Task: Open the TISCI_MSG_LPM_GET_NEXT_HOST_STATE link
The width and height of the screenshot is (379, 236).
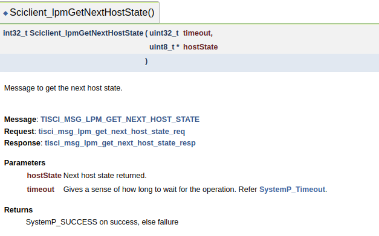Action: coord(120,120)
